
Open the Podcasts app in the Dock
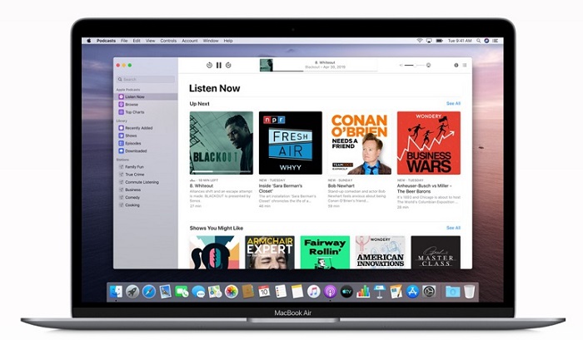(330, 292)
